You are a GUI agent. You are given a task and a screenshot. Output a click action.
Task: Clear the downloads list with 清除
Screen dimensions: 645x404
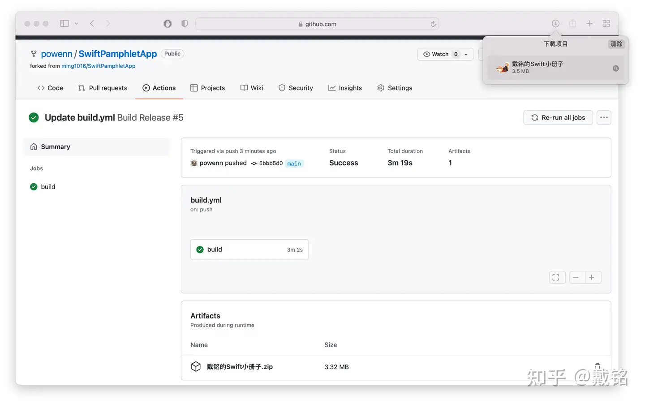click(x=616, y=44)
